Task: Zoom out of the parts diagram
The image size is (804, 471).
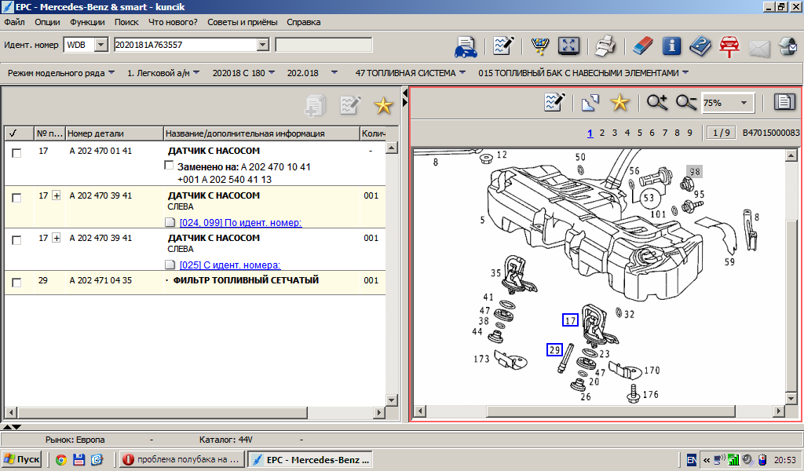Action: (x=686, y=102)
